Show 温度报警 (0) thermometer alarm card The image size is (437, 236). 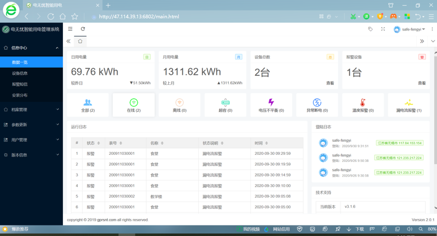click(x=363, y=103)
